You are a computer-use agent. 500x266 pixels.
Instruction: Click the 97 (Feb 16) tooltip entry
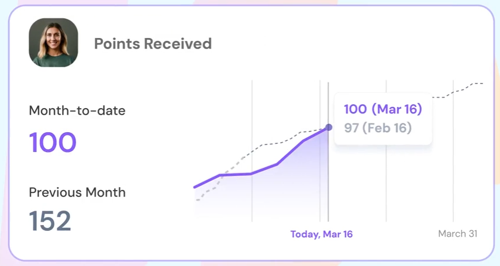[378, 127]
